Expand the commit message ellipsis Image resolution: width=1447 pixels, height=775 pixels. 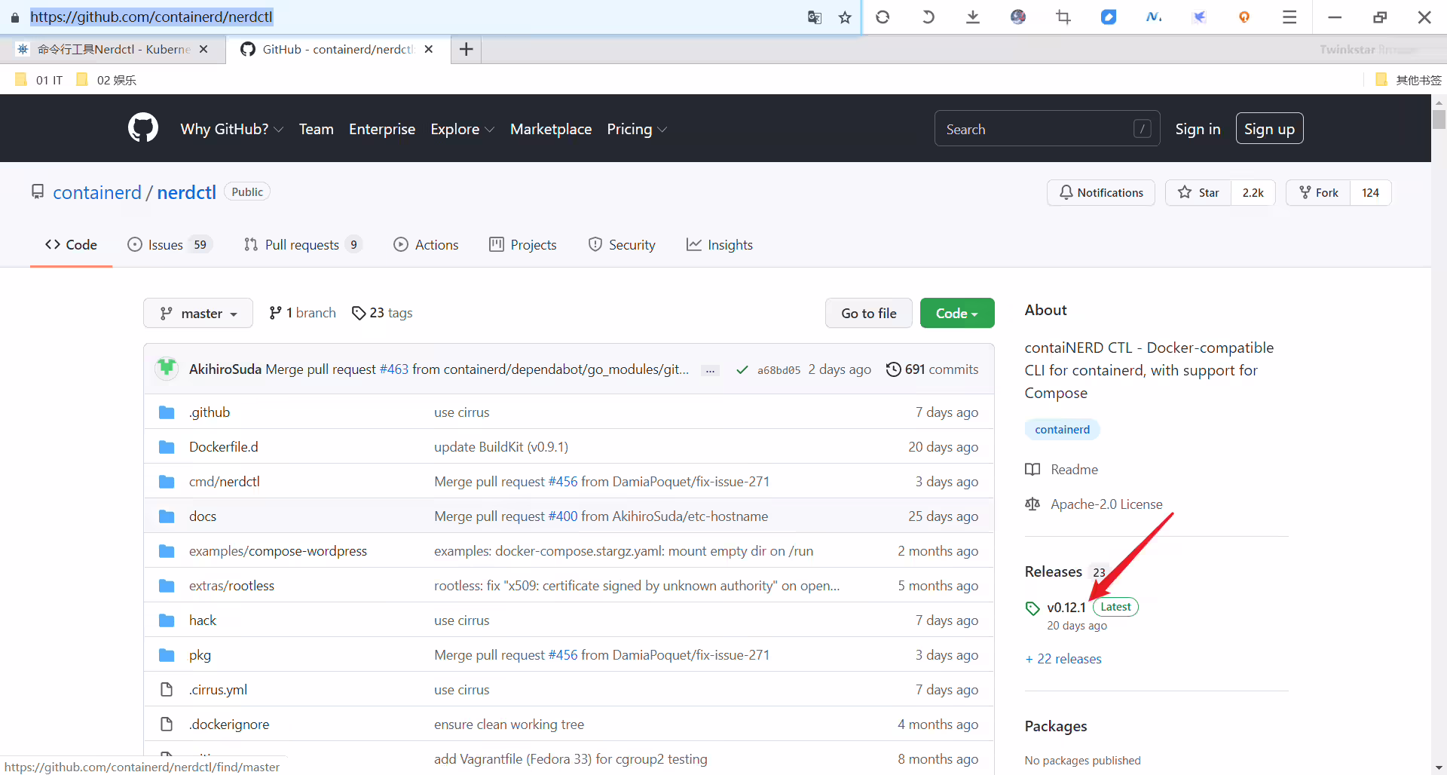point(710,370)
